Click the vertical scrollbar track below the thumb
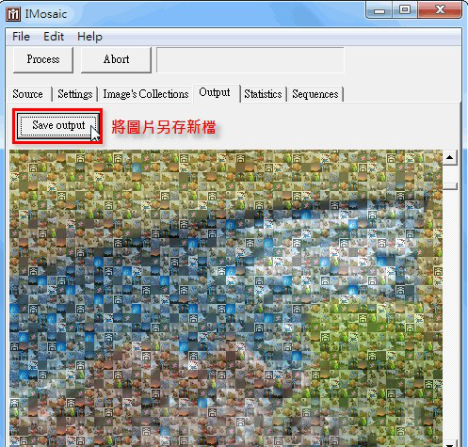The height and width of the screenshot is (447, 468). click(450, 313)
